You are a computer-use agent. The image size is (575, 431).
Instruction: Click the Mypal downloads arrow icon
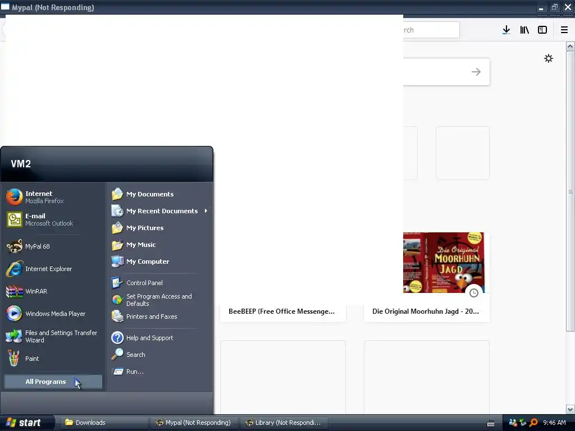[x=506, y=30]
